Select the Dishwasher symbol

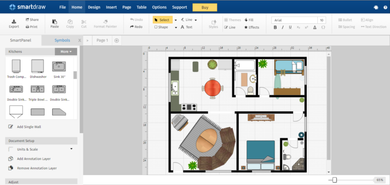[x=38, y=66]
